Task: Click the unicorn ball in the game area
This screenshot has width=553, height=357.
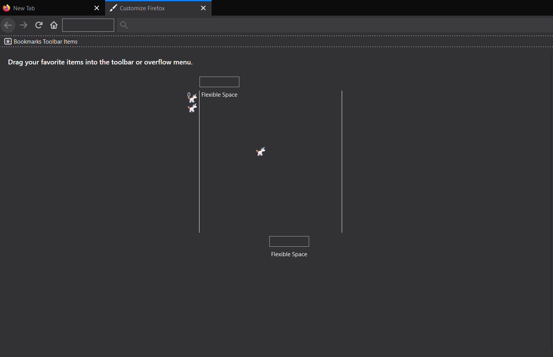Action: coord(261,152)
